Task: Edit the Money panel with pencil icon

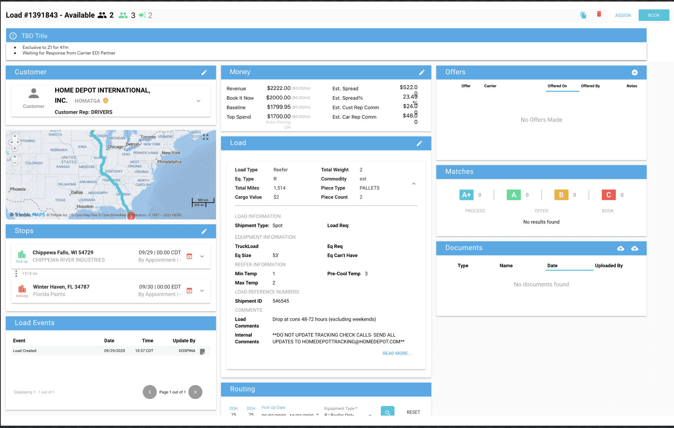Action: [x=422, y=72]
